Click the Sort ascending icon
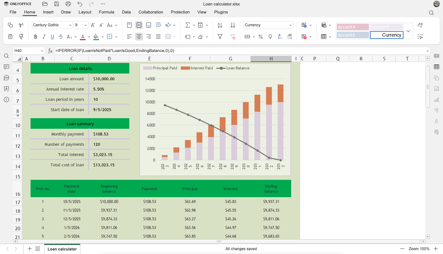The height and width of the screenshot is (254, 443). [x=220, y=25]
